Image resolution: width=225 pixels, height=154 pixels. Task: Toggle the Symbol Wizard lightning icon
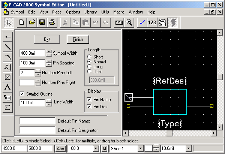[173, 22]
